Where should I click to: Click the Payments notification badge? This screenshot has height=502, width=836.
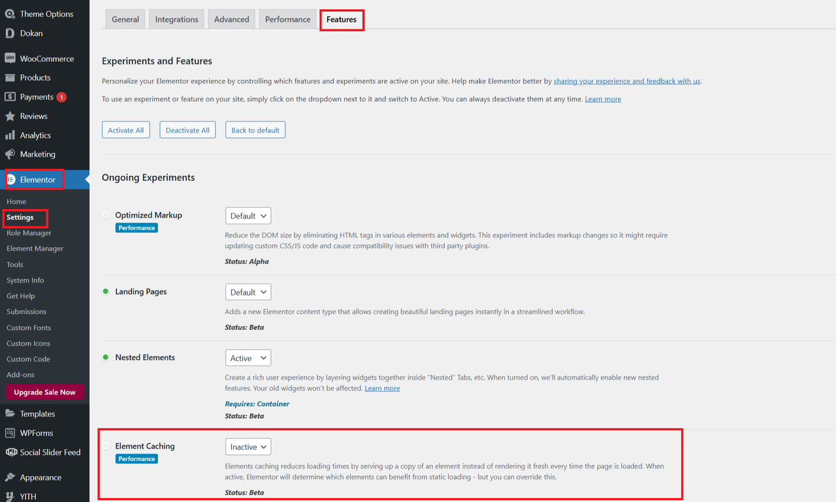click(61, 97)
